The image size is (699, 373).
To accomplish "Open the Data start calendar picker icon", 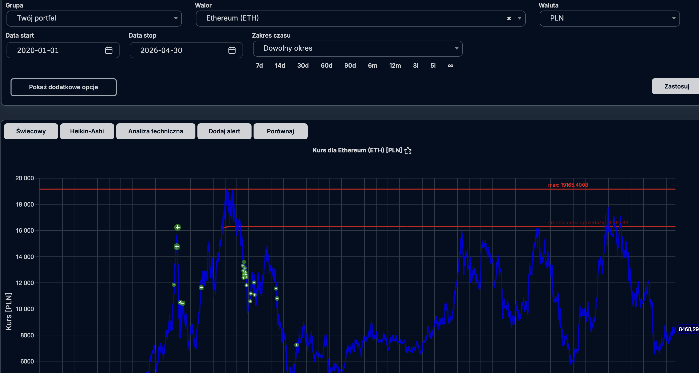I will (108, 50).
